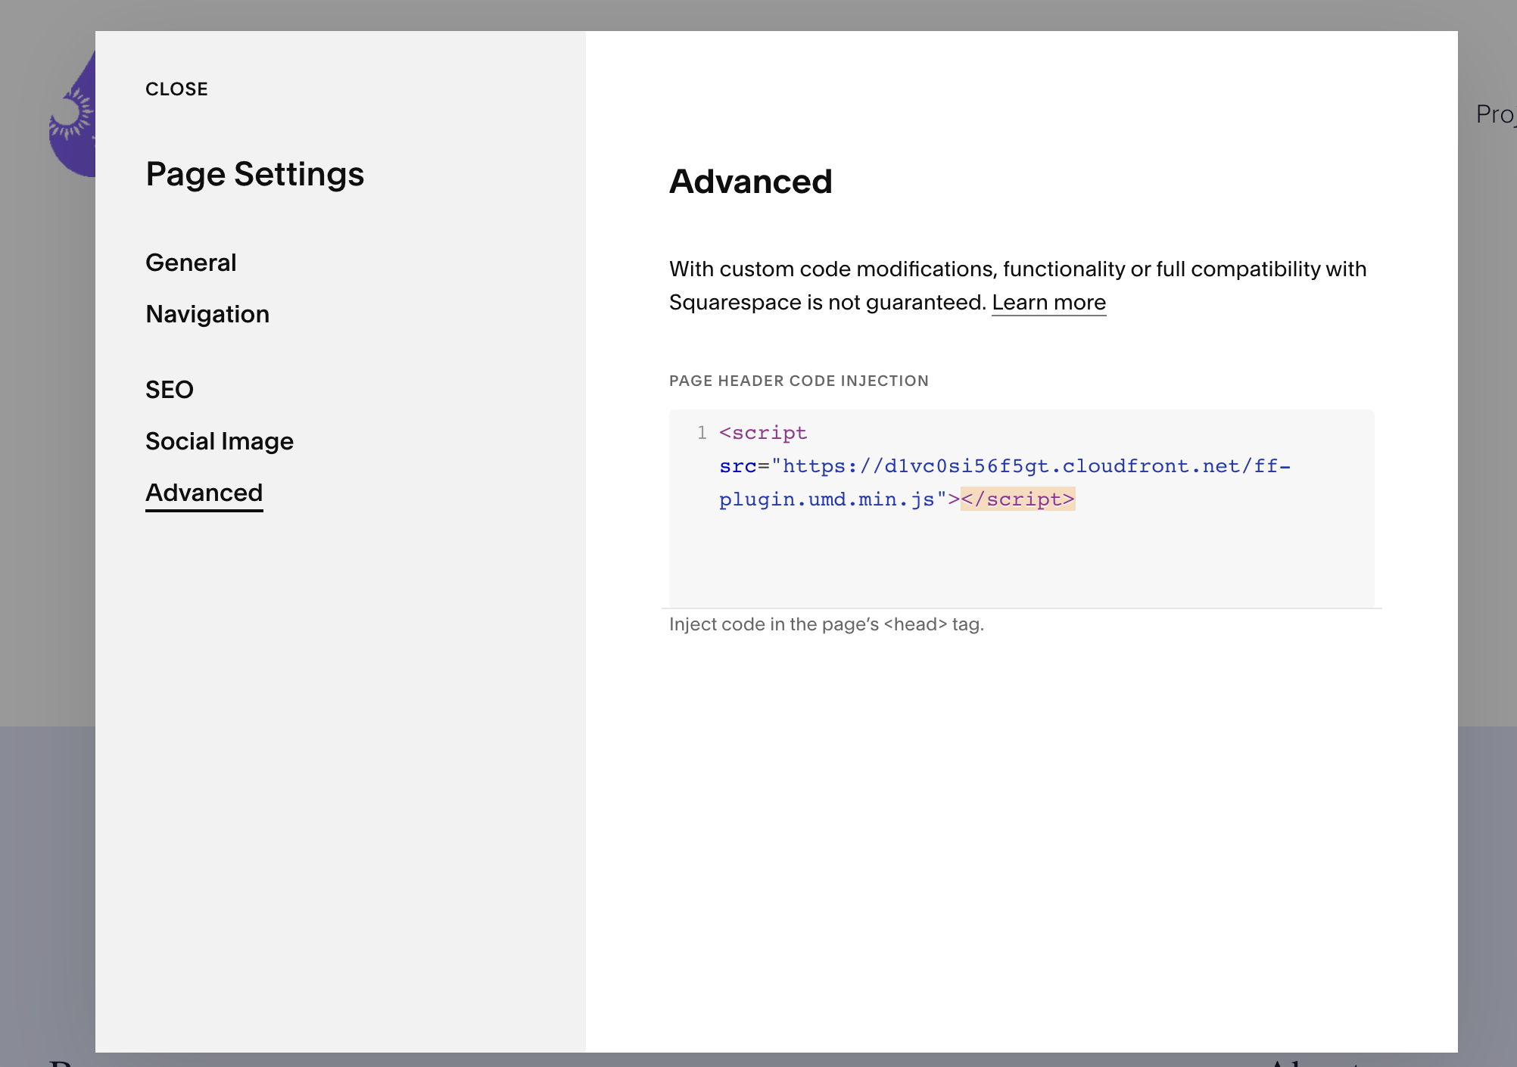
Task: Click the opening script tag on line 1
Action: [x=762, y=433]
